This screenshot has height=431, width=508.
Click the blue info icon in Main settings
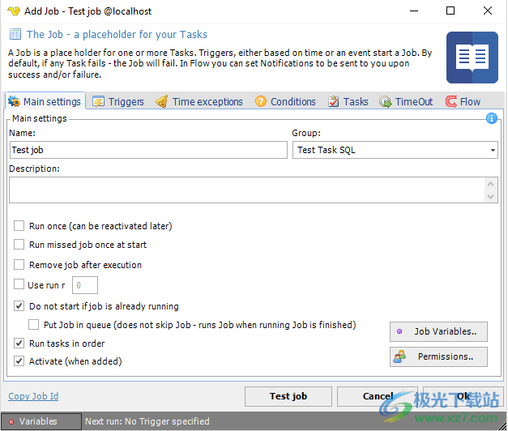point(492,118)
